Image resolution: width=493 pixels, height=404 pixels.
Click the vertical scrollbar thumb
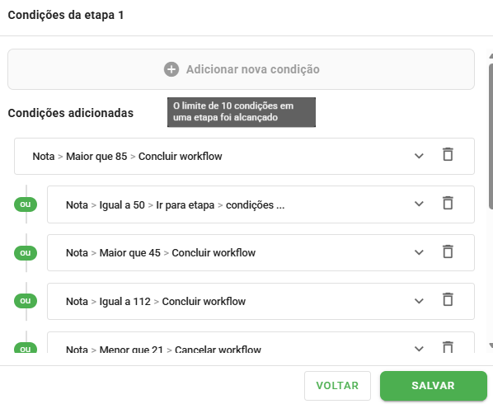[x=491, y=136]
